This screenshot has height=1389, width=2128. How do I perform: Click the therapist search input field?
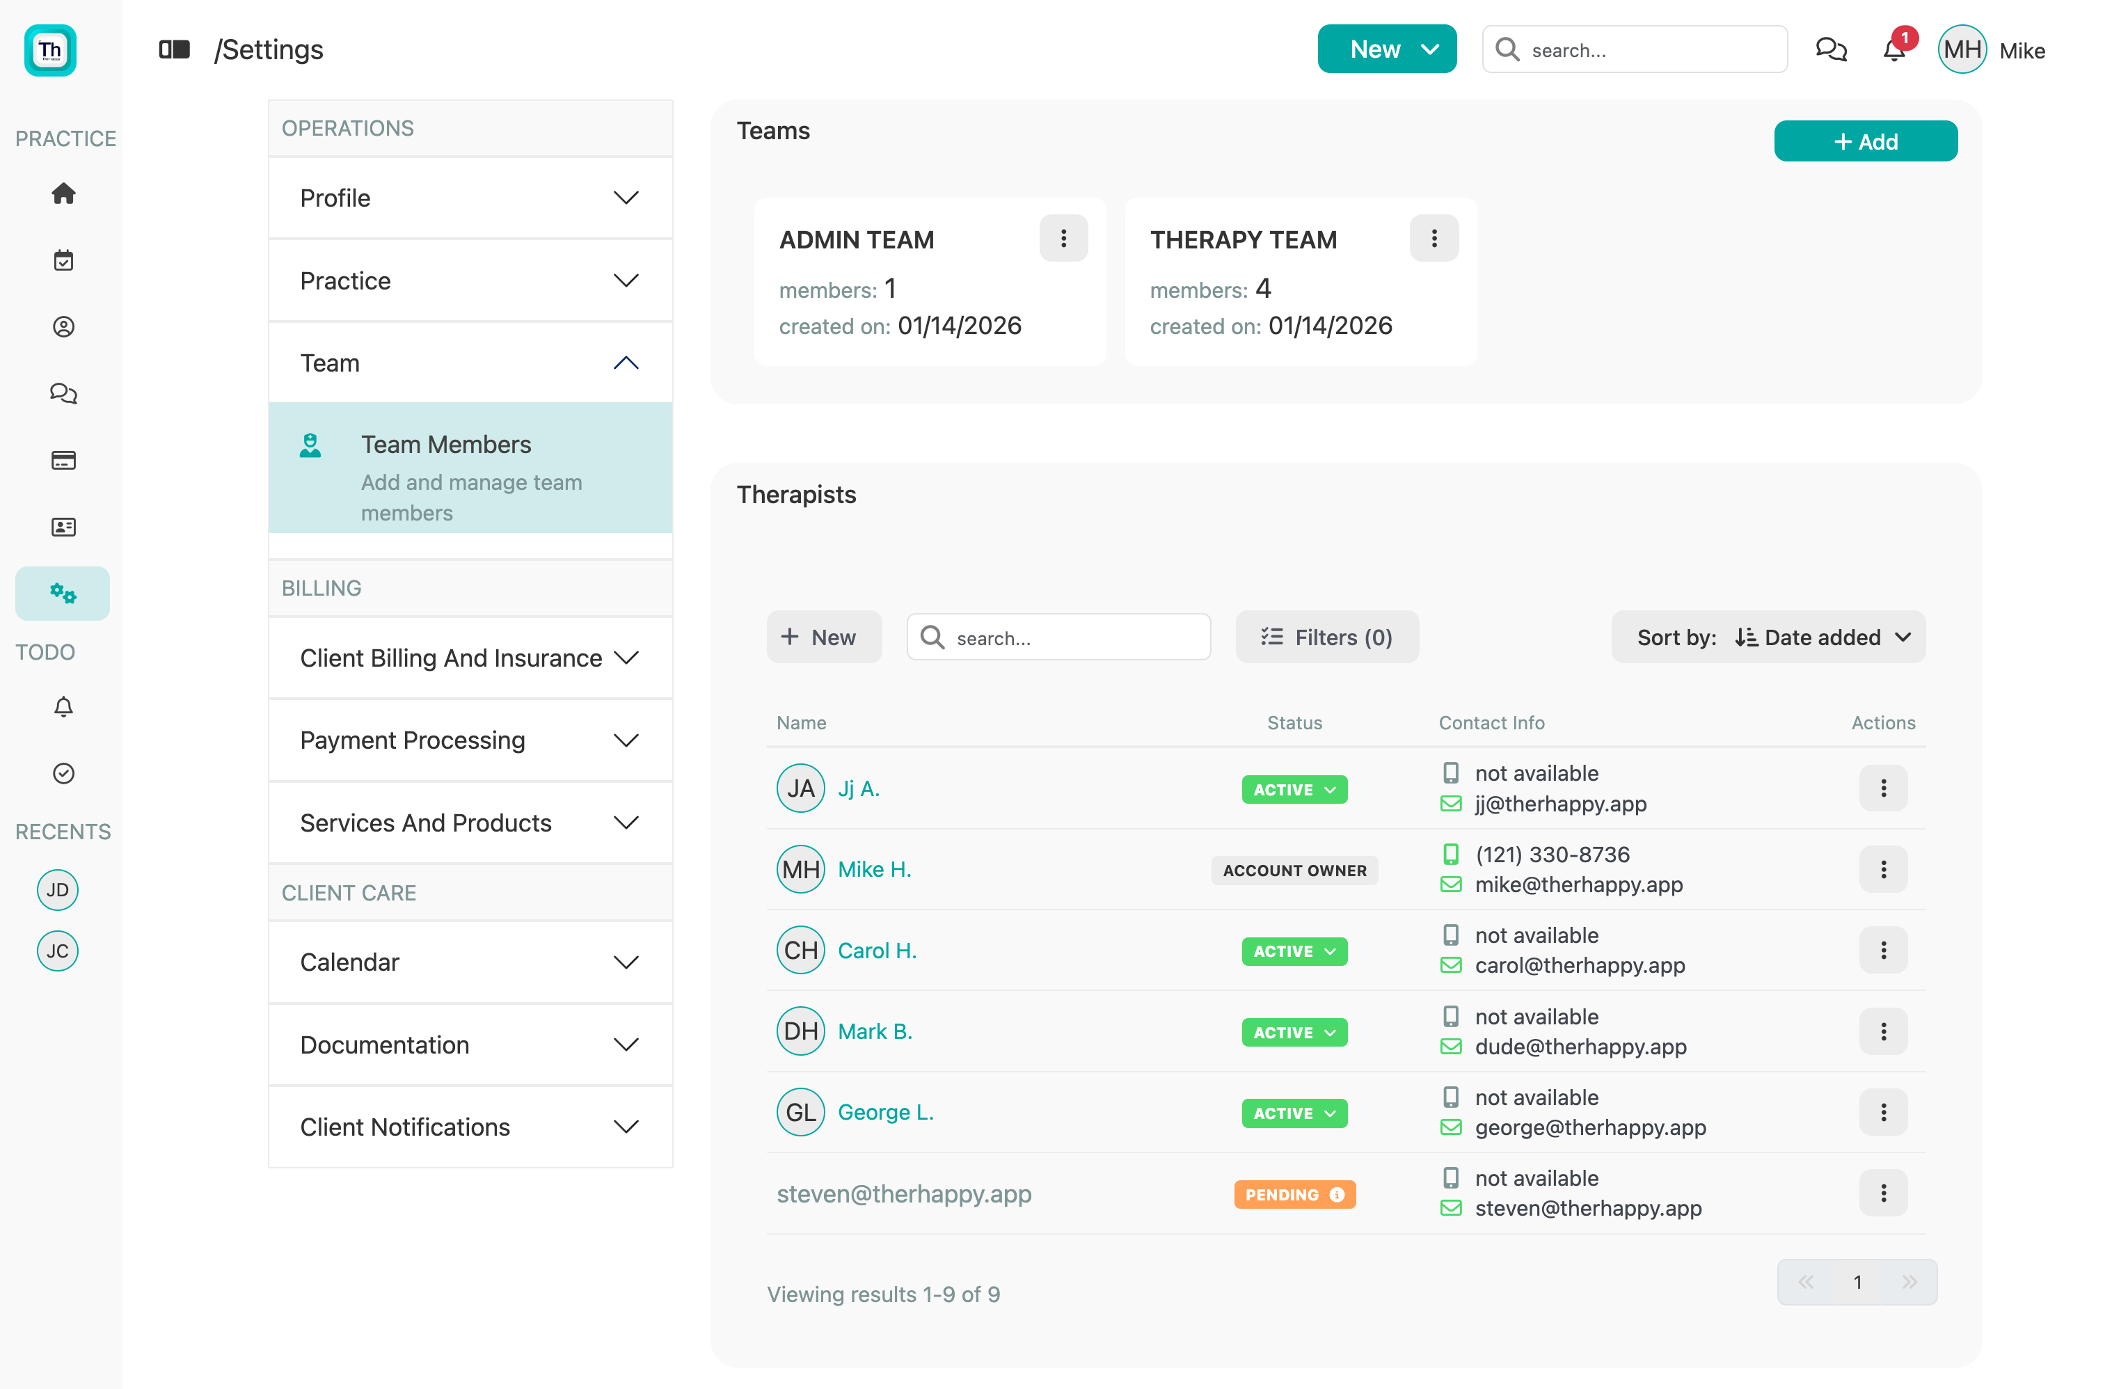click(1058, 637)
